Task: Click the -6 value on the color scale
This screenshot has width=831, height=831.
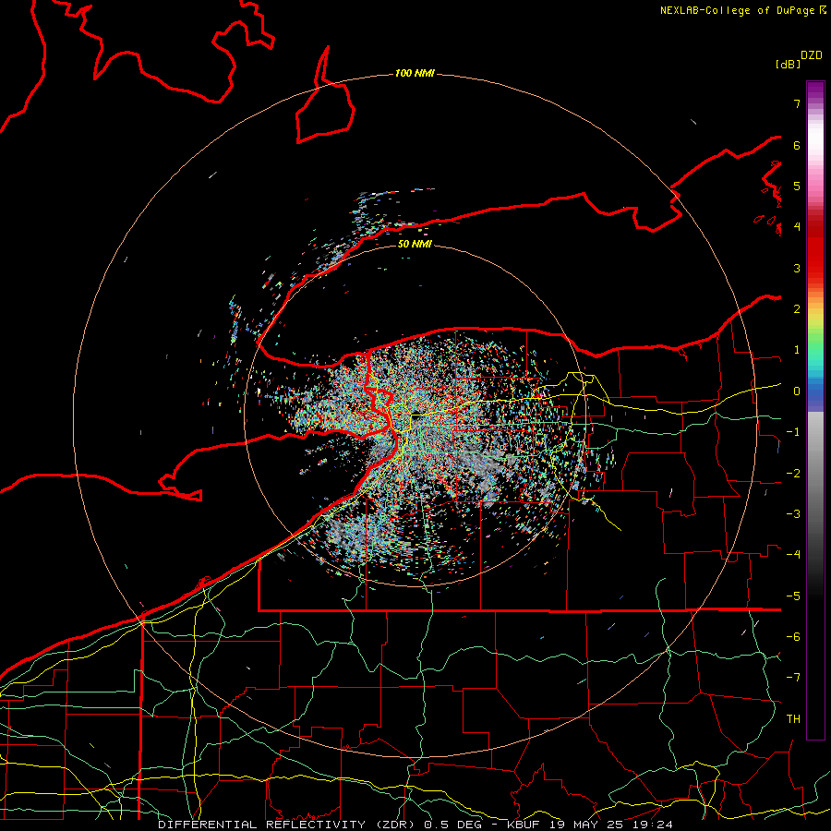Action: tap(793, 637)
